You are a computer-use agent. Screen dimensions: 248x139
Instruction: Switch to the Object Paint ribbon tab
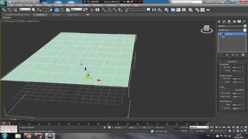click(x=73, y=15)
